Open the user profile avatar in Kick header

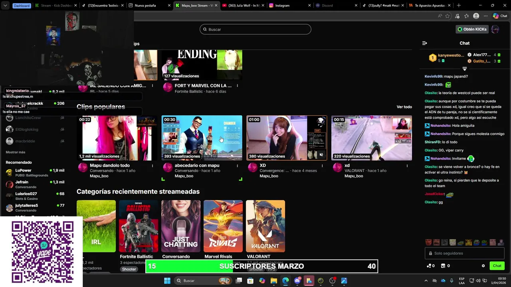tap(495, 29)
